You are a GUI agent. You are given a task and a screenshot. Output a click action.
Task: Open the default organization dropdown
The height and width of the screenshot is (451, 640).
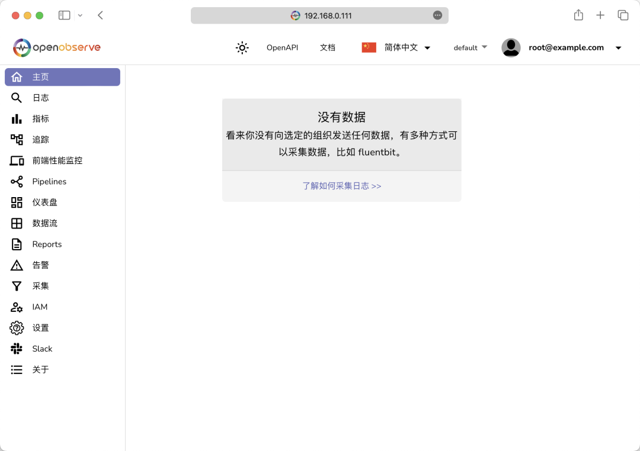470,47
